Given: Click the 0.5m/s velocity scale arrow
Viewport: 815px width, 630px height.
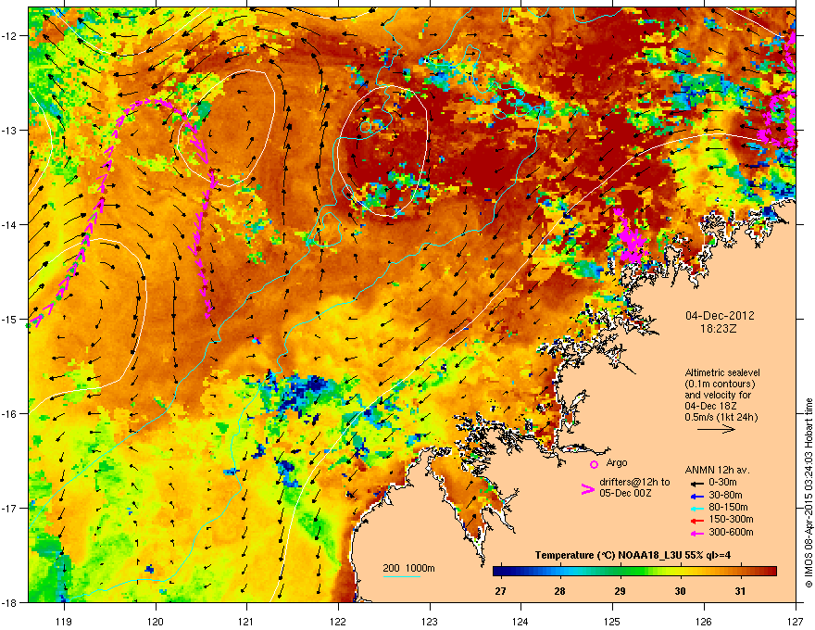Looking at the screenshot, I should (716, 429).
